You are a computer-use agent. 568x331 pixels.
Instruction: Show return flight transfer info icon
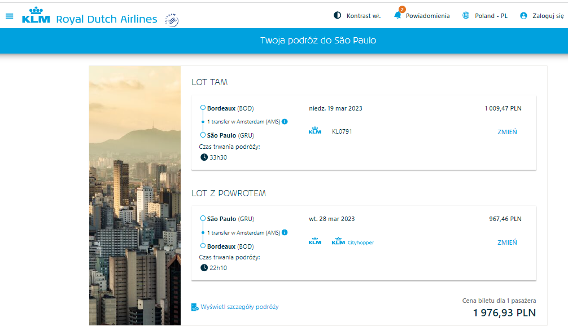285,232
